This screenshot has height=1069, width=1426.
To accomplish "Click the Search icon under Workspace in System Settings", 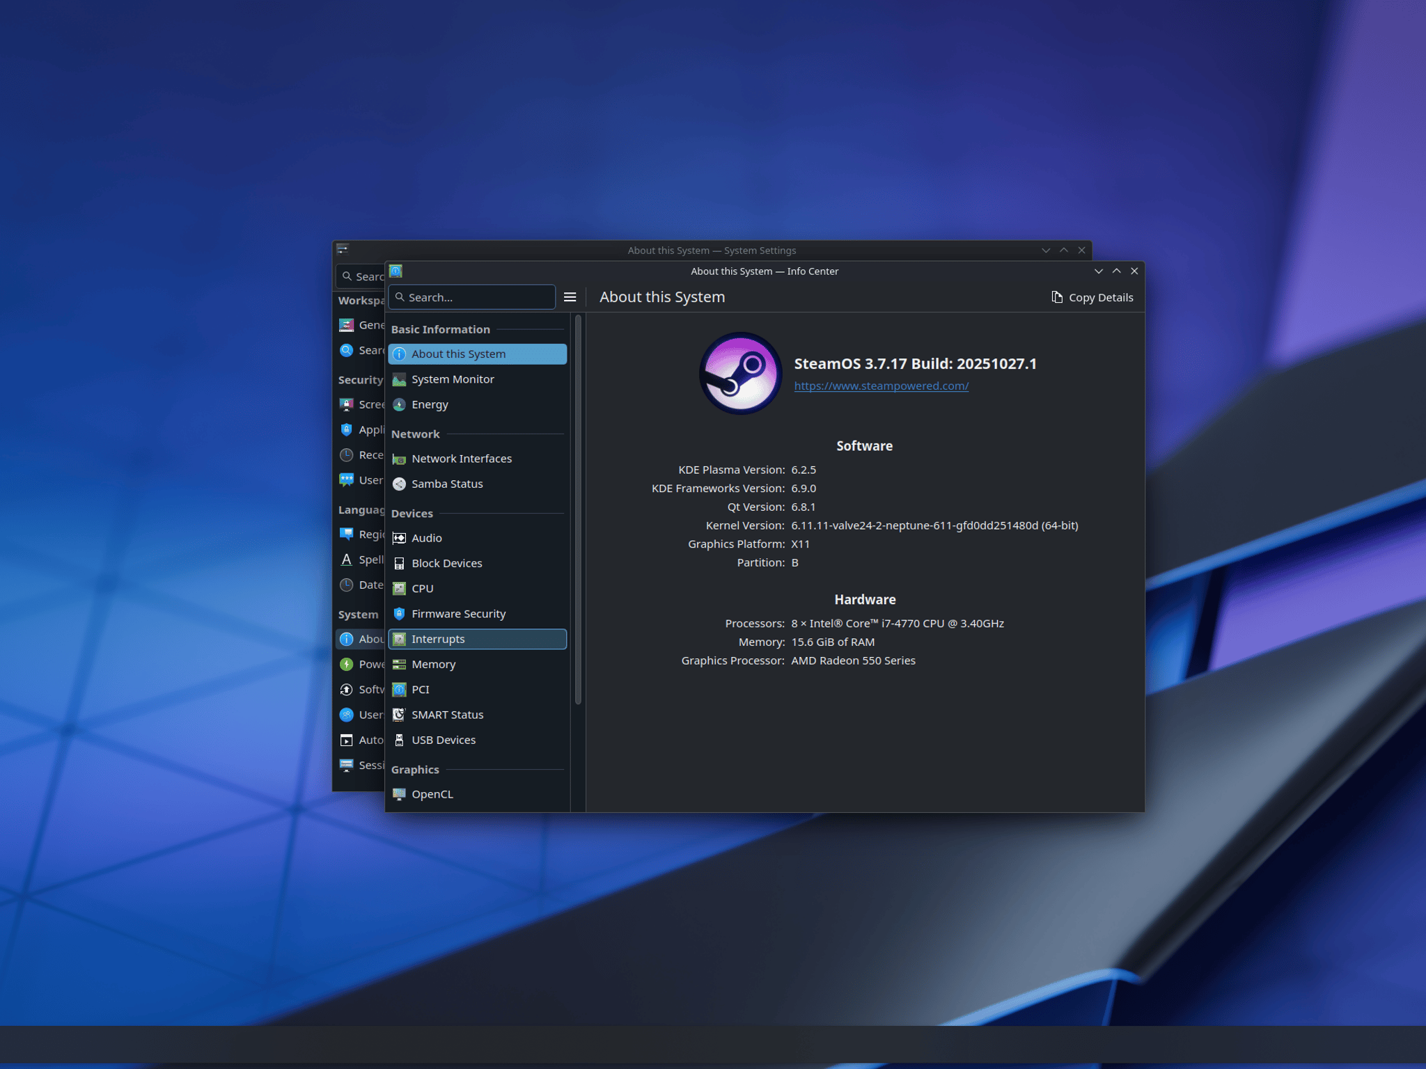I will tap(346, 350).
